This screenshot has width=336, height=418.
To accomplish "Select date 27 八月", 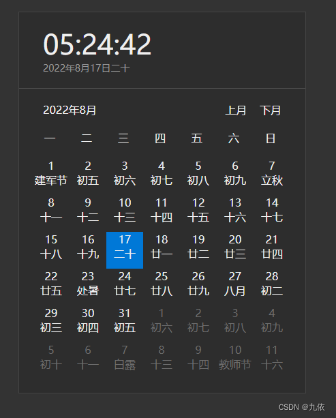I will pyautogui.click(x=234, y=284).
